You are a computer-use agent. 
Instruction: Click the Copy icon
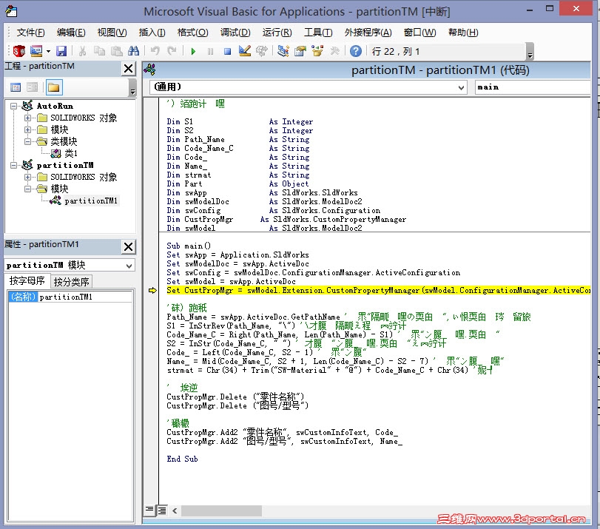click(99, 51)
